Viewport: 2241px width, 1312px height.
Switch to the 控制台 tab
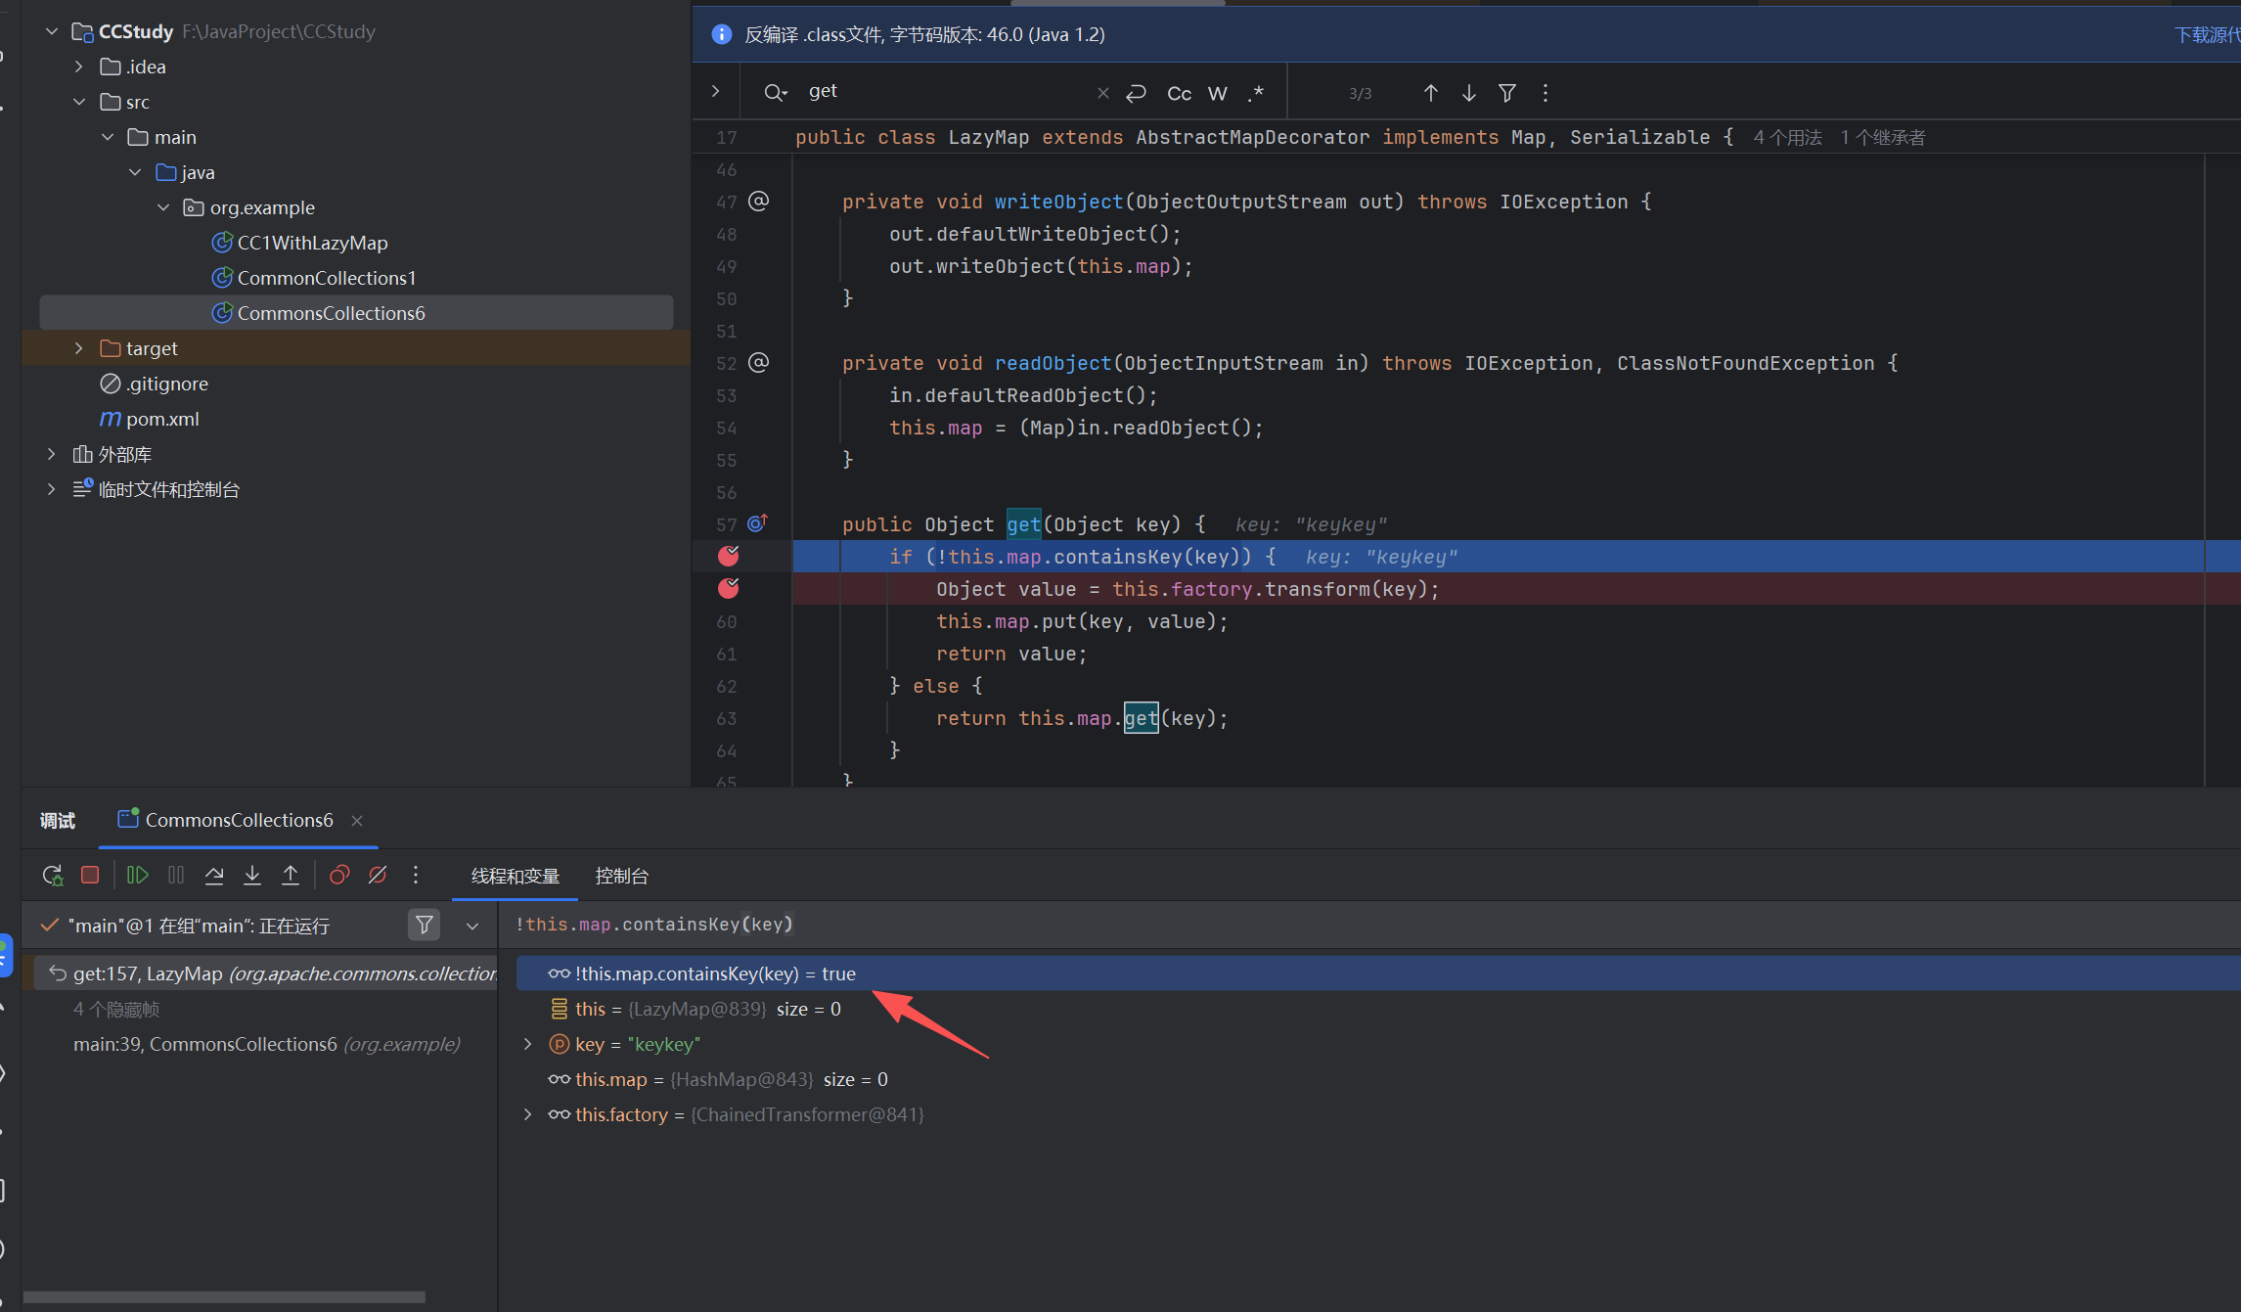point(621,877)
